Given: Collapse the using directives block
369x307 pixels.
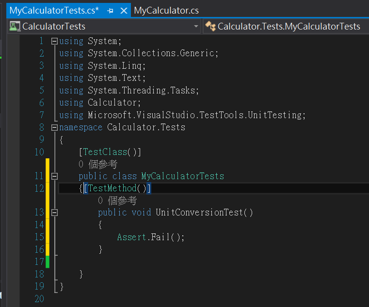Looking at the screenshot, I should coord(54,41).
